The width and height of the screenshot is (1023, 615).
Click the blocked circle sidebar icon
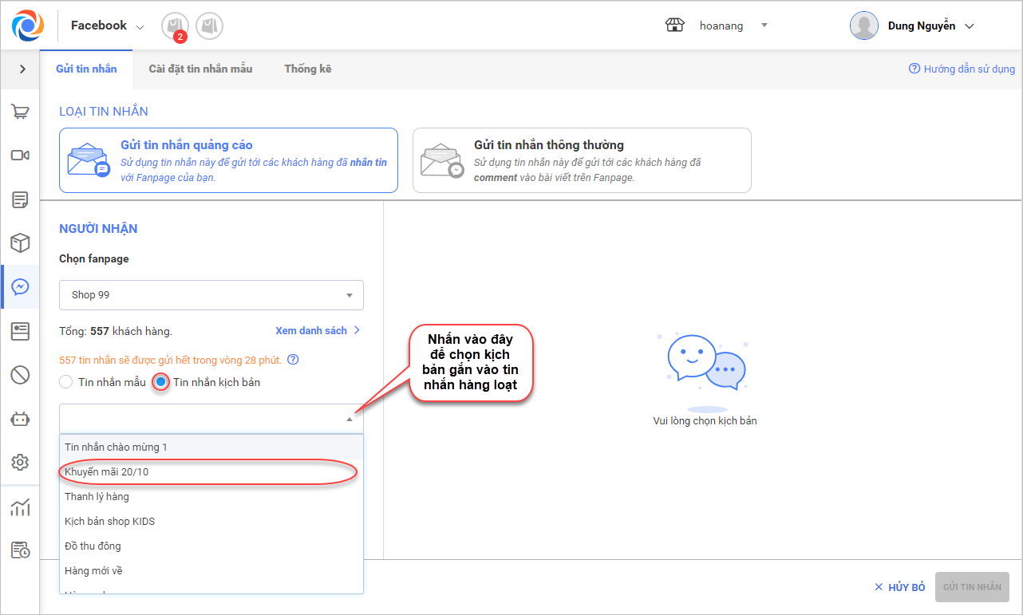[20, 375]
